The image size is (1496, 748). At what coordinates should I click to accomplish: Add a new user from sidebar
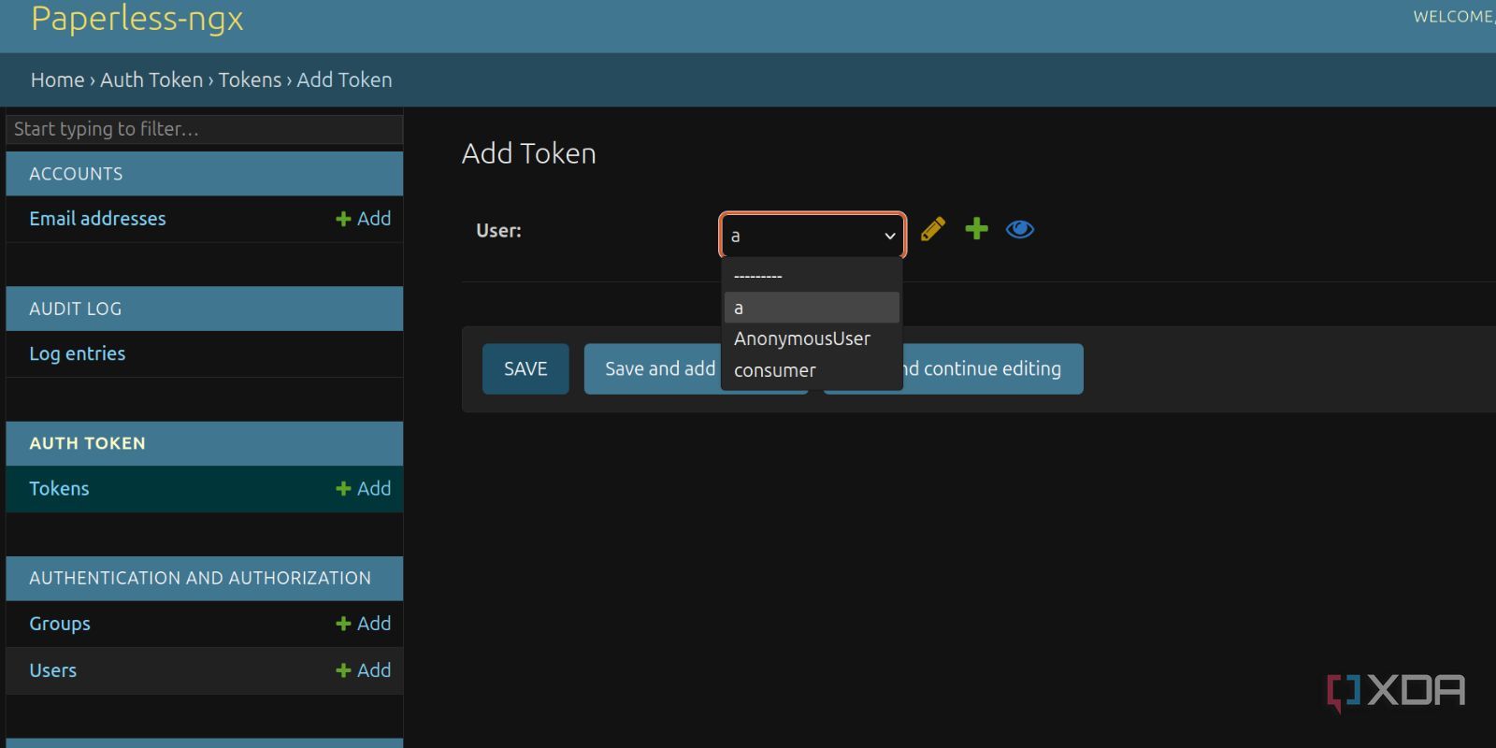pos(364,670)
